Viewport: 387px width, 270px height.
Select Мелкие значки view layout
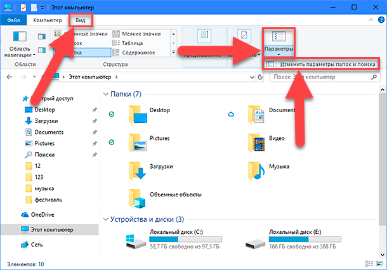coord(137,34)
